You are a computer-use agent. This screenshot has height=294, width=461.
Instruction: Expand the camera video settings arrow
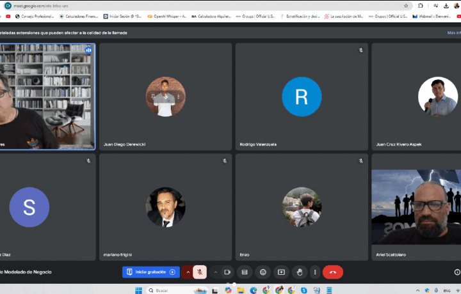tap(216, 272)
